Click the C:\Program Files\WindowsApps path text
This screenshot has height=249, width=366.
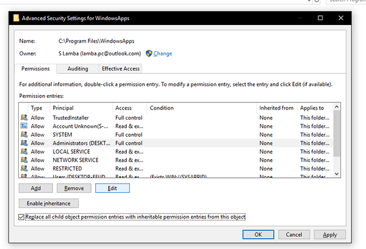pyautogui.click(x=96, y=41)
